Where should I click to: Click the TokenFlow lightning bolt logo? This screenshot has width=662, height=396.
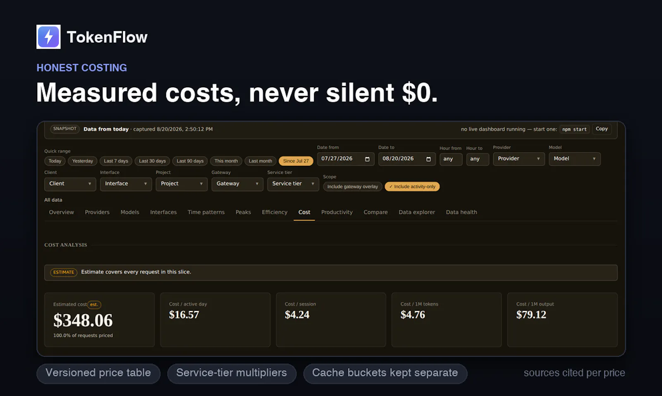point(48,37)
